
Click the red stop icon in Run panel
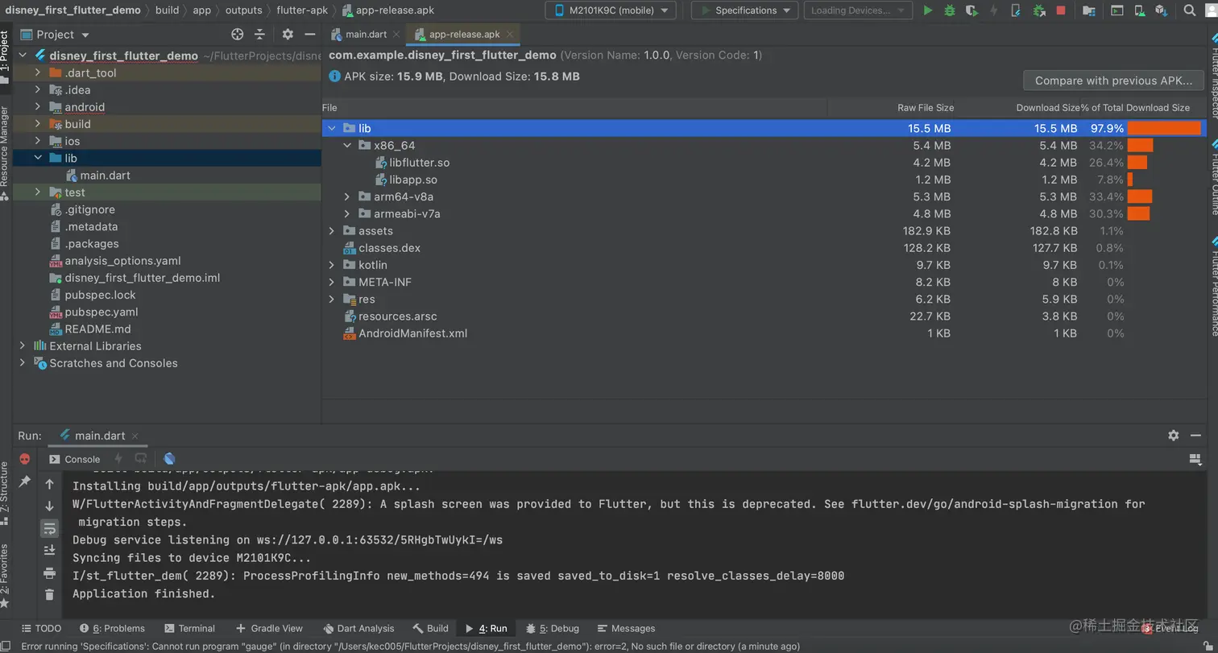(25, 459)
